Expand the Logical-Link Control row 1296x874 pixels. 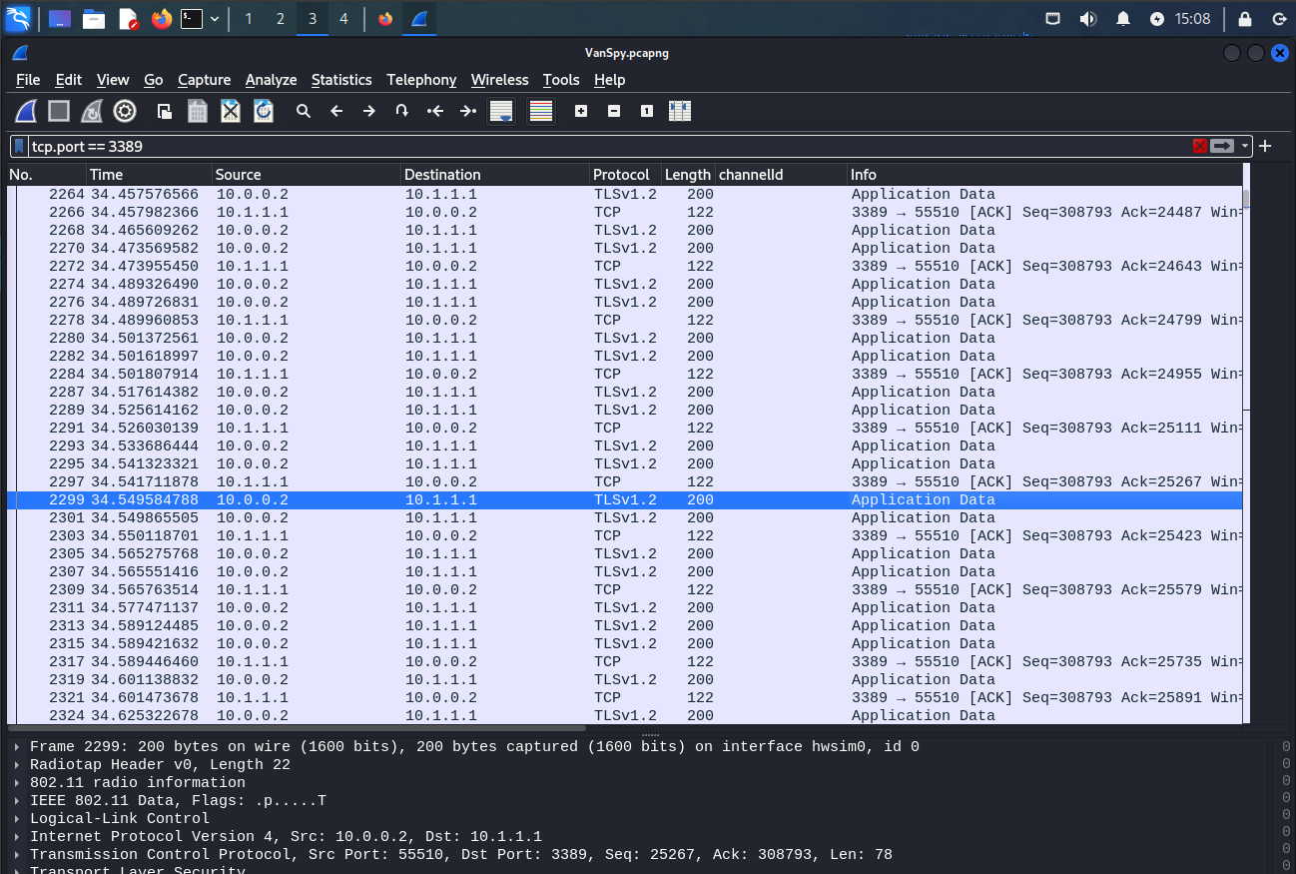(17, 819)
